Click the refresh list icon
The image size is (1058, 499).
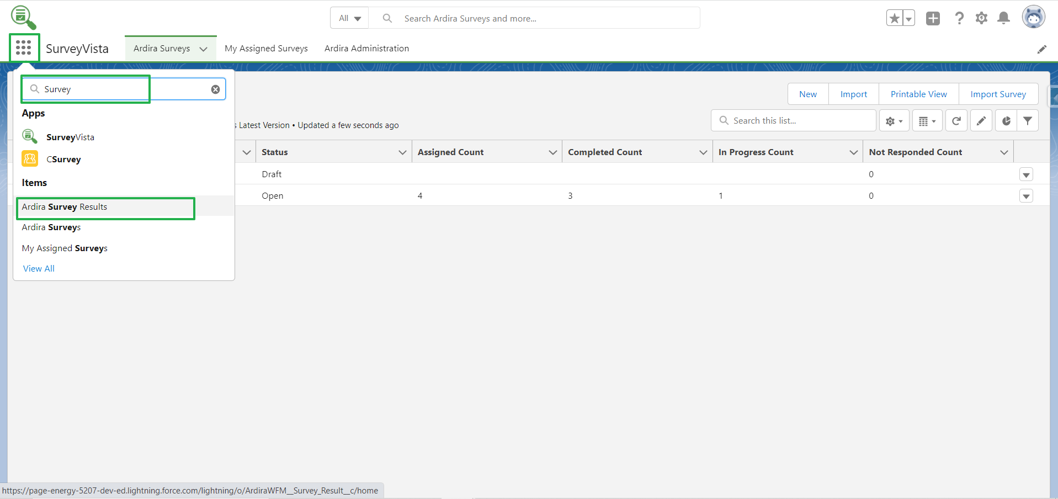click(x=956, y=121)
